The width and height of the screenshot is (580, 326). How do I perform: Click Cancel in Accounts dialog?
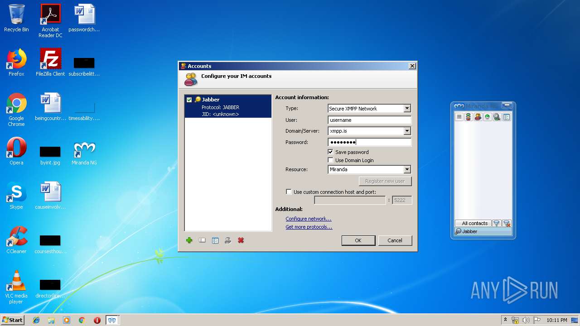coord(395,240)
